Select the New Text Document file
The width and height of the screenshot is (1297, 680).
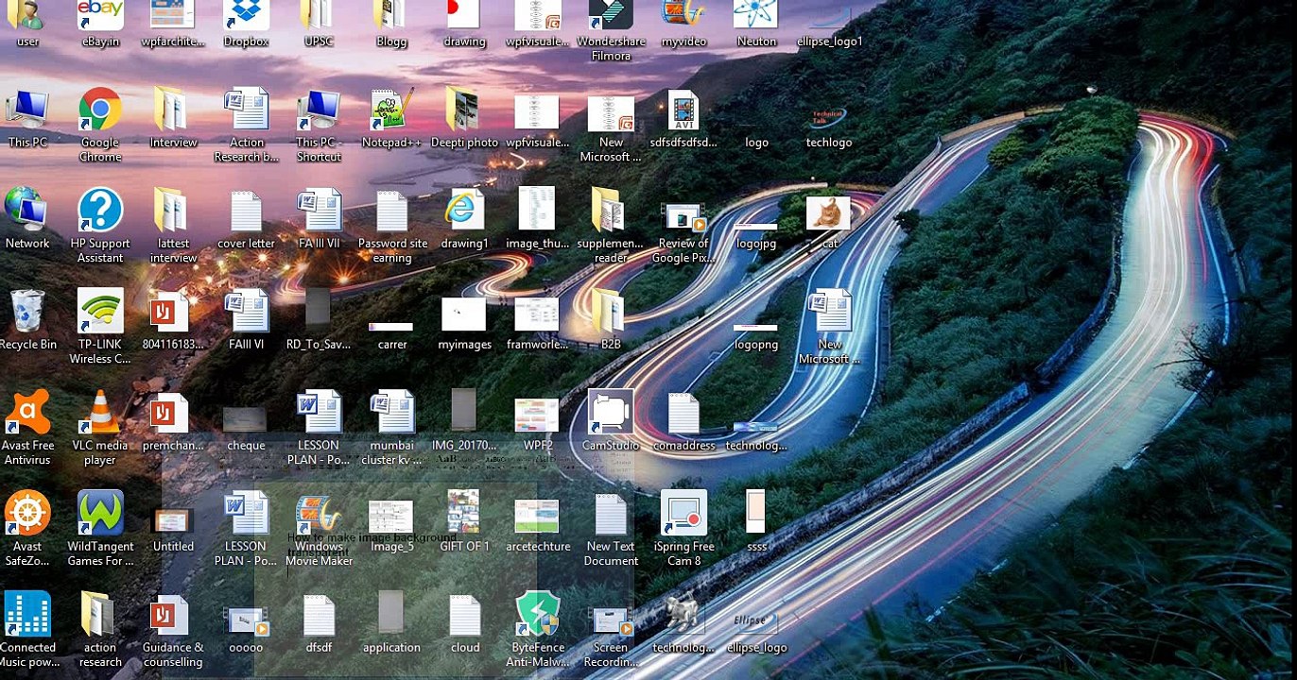point(611,514)
